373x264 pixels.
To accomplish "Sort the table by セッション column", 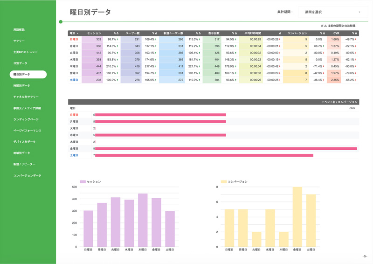I will tap(94, 34).
